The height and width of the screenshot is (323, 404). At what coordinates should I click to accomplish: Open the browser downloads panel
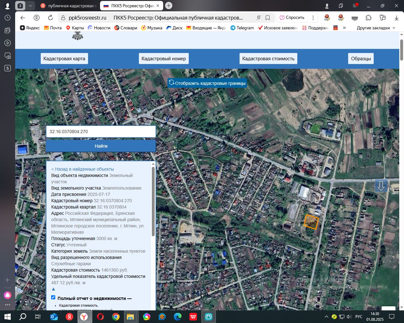(x=396, y=18)
